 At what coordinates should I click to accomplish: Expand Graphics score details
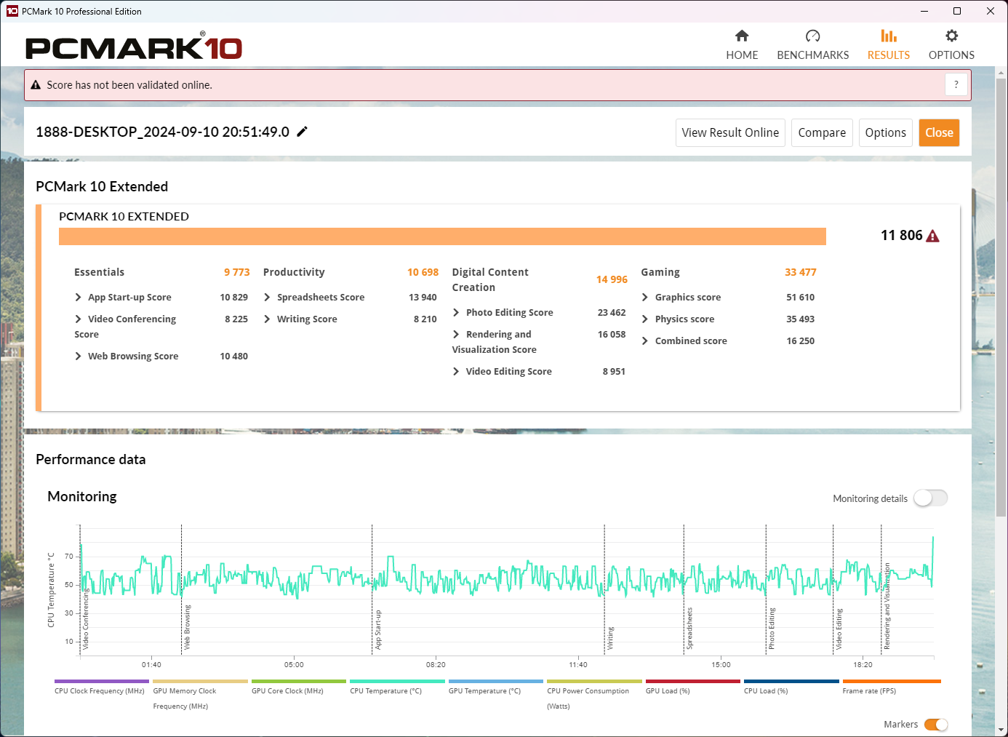tap(645, 297)
